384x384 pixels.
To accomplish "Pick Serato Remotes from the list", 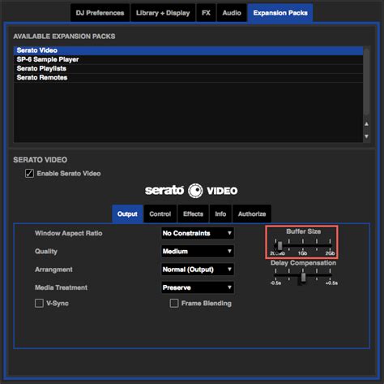I will point(188,77).
